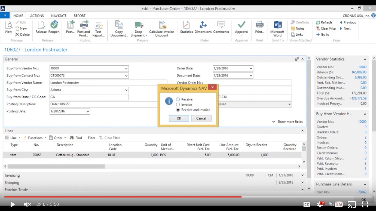The height and width of the screenshot is (211, 376).
Task: Play the video
Action: [x=12, y=204]
